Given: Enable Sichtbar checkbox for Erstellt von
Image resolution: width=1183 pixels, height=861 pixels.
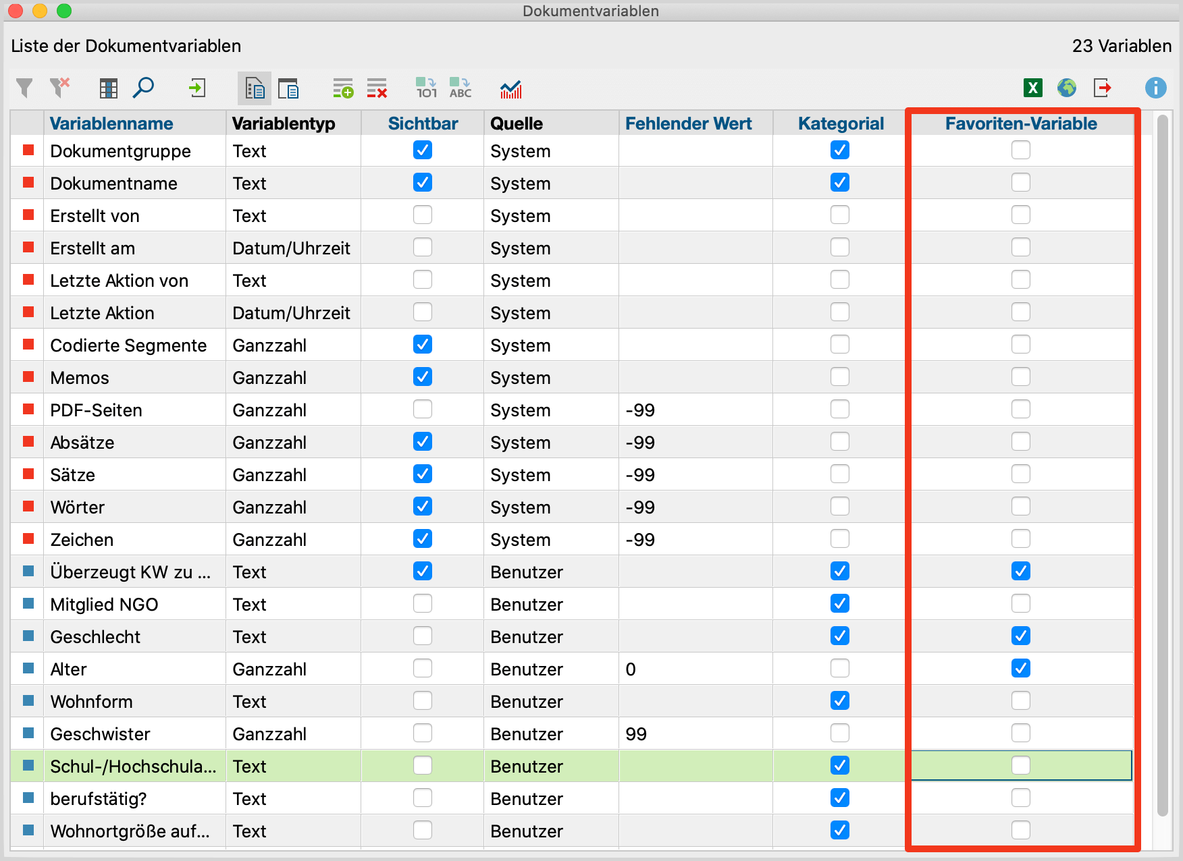Looking at the screenshot, I should (423, 215).
